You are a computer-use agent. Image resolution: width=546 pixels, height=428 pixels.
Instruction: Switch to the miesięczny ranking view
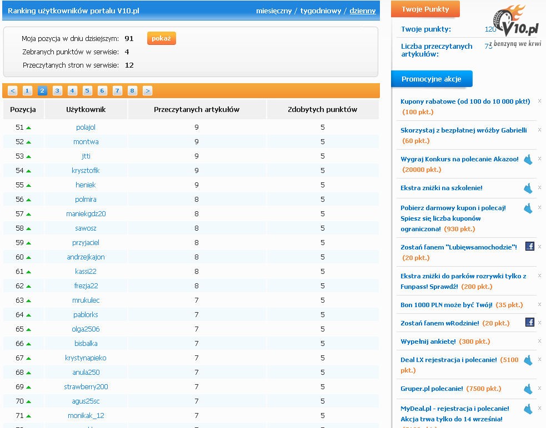pyautogui.click(x=273, y=11)
